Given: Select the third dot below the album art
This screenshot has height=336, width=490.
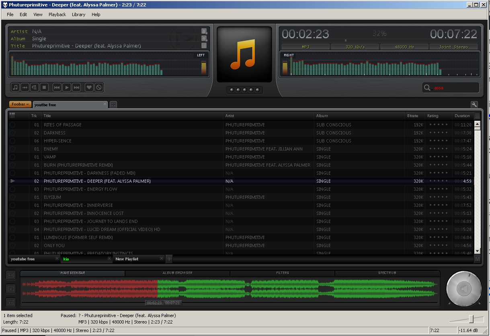Looking at the screenshot, I should tap(244, 90).
